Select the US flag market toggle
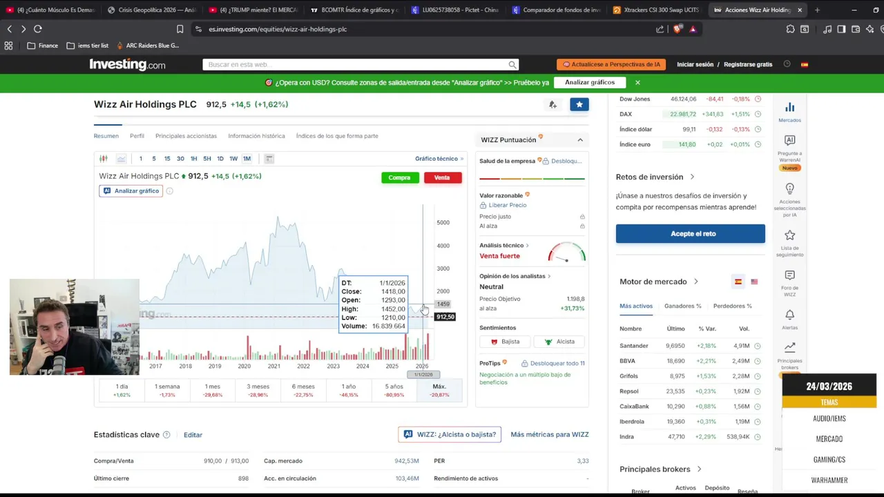 pos(754,282)
